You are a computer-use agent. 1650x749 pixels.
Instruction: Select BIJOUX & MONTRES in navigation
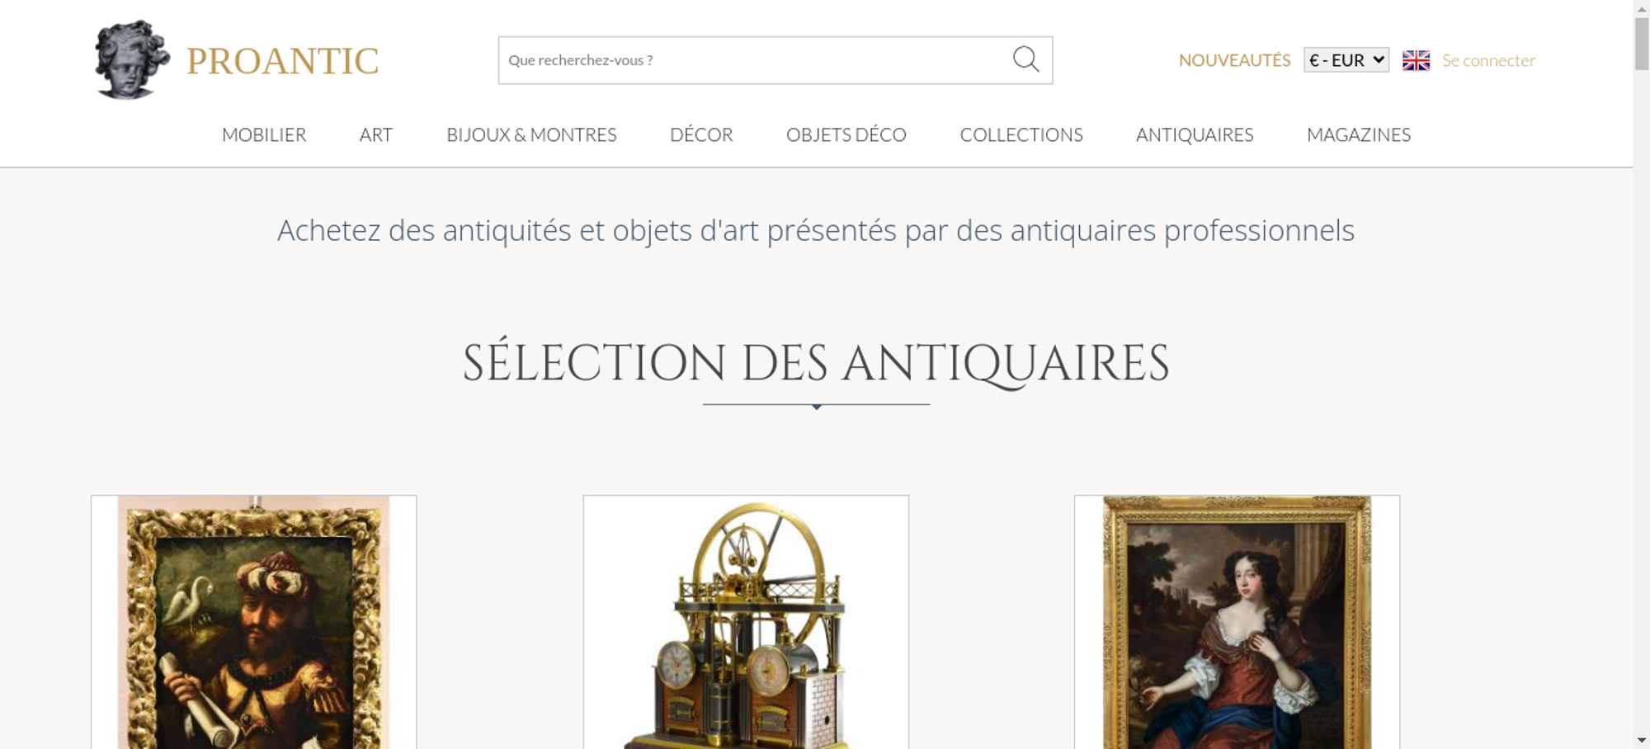click(531, 134)
